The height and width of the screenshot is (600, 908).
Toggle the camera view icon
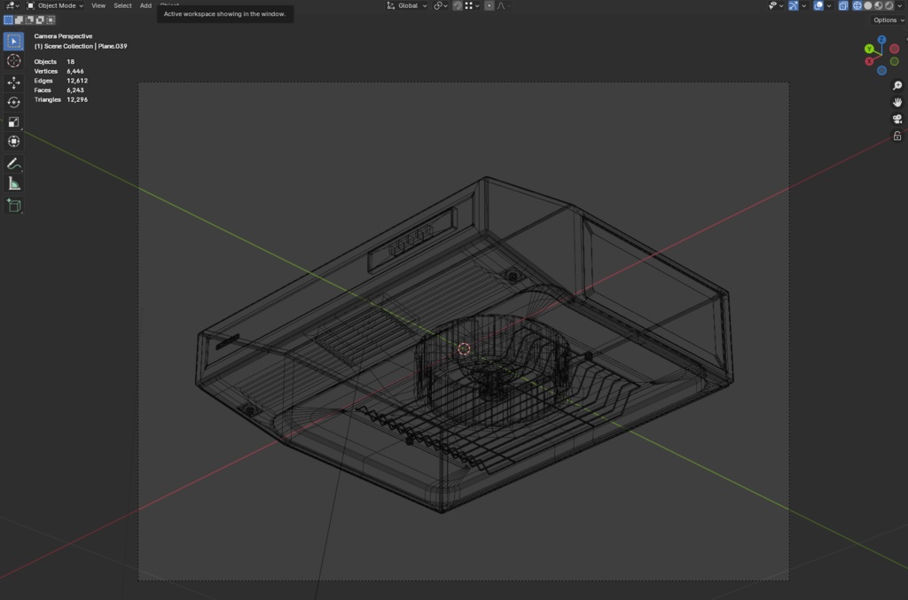point(897,119)
